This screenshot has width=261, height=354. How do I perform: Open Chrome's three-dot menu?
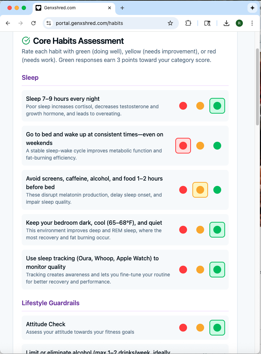252,23
